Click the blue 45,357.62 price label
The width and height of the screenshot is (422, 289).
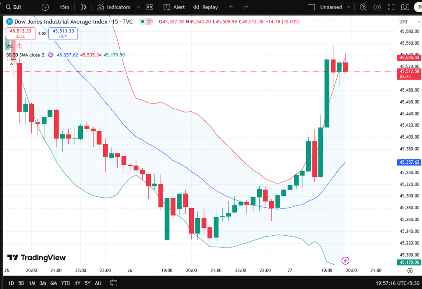(409, 162)
